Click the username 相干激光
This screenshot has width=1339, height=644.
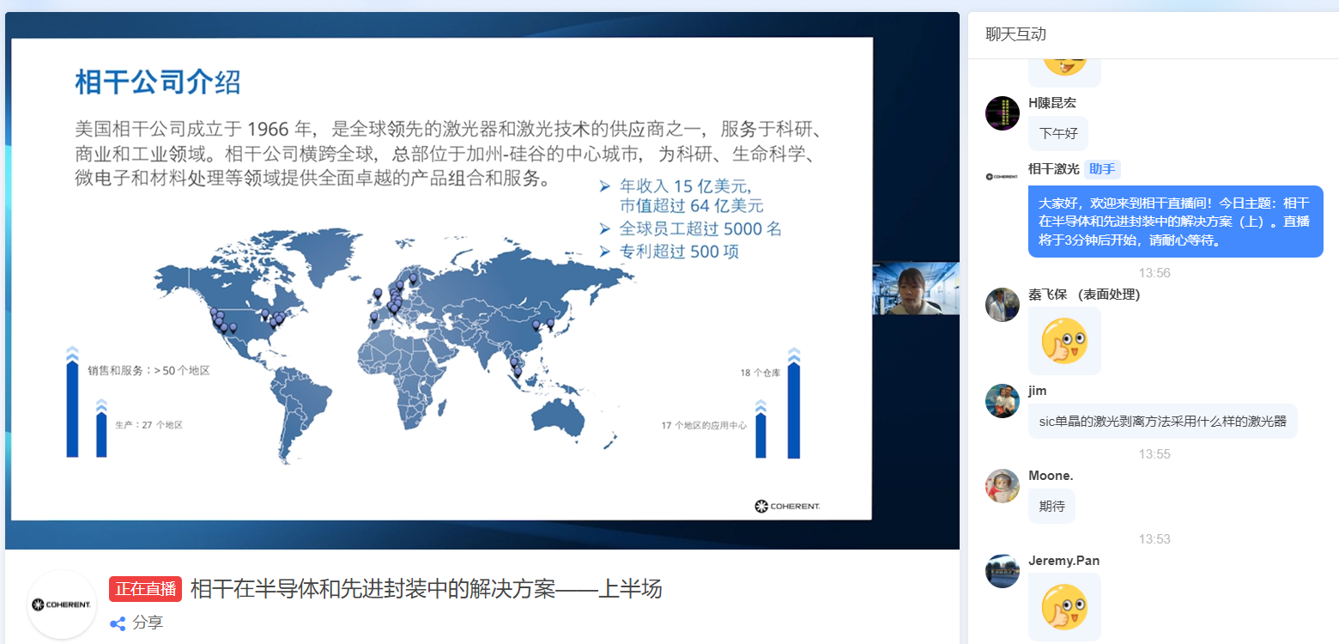pyautogui.click(x=1053, y=168)
